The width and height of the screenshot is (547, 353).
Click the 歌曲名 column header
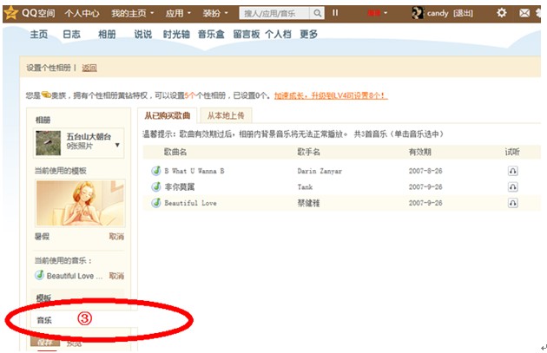tap(175, 152)
